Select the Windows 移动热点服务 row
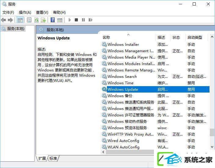 click(155, 122)
